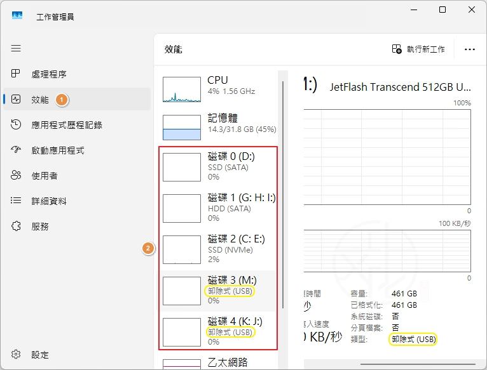Select the 乙太網路 ethernet item
487x370 pixels.
216,363
